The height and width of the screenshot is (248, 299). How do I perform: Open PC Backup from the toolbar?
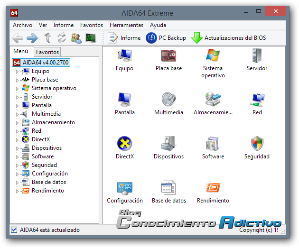tap(166, 38)
